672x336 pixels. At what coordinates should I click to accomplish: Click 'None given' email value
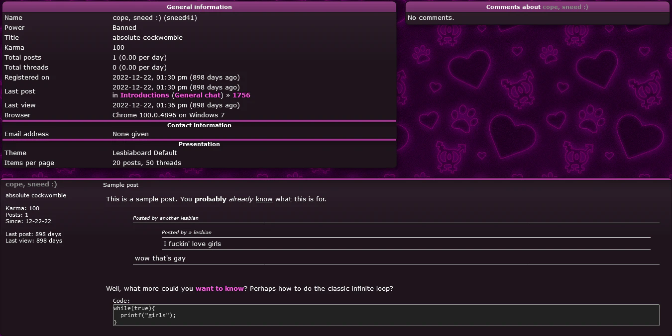point(130,134)
